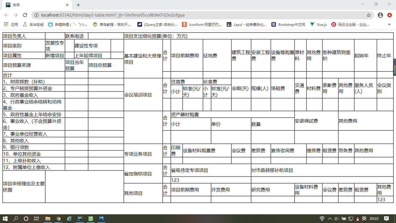This screenshot has width=396, height=223.
Task: Open File Explorer from taskbar
Action: 48,219
